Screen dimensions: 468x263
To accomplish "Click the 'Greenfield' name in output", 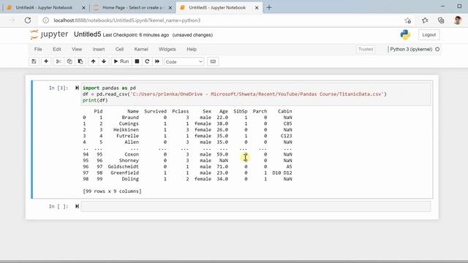I will tap(125, 172).
